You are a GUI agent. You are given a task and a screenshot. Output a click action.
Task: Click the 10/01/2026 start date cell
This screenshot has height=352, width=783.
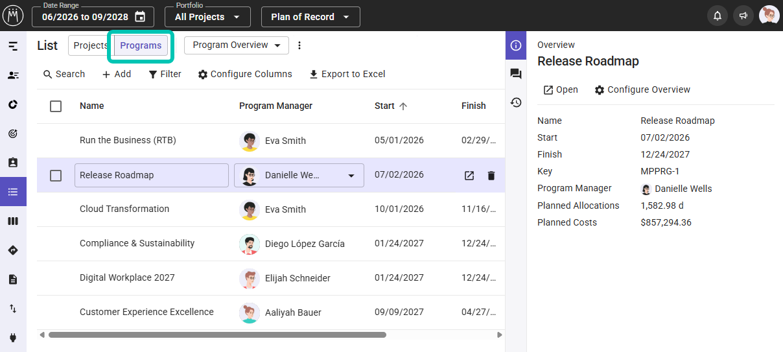(399, 209)
